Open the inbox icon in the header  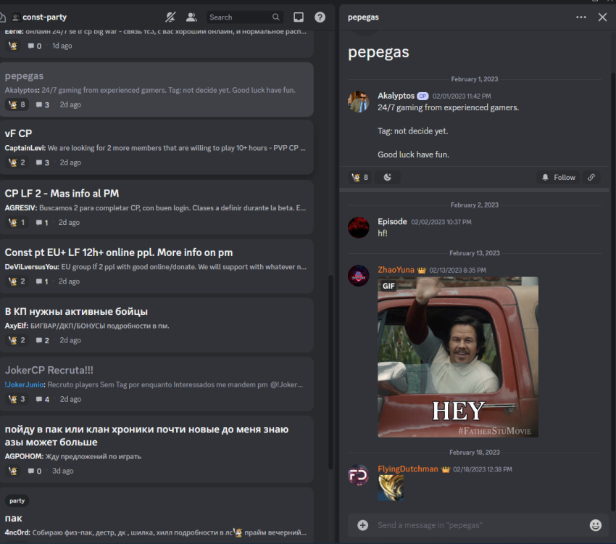point(299,17)
